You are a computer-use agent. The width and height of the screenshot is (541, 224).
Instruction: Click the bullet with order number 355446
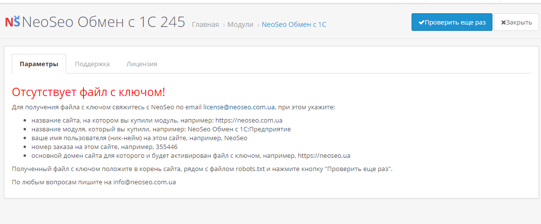104,147
